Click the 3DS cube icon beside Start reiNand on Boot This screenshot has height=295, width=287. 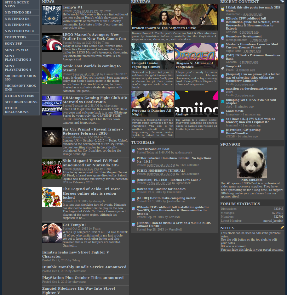[x=133, y=151]
